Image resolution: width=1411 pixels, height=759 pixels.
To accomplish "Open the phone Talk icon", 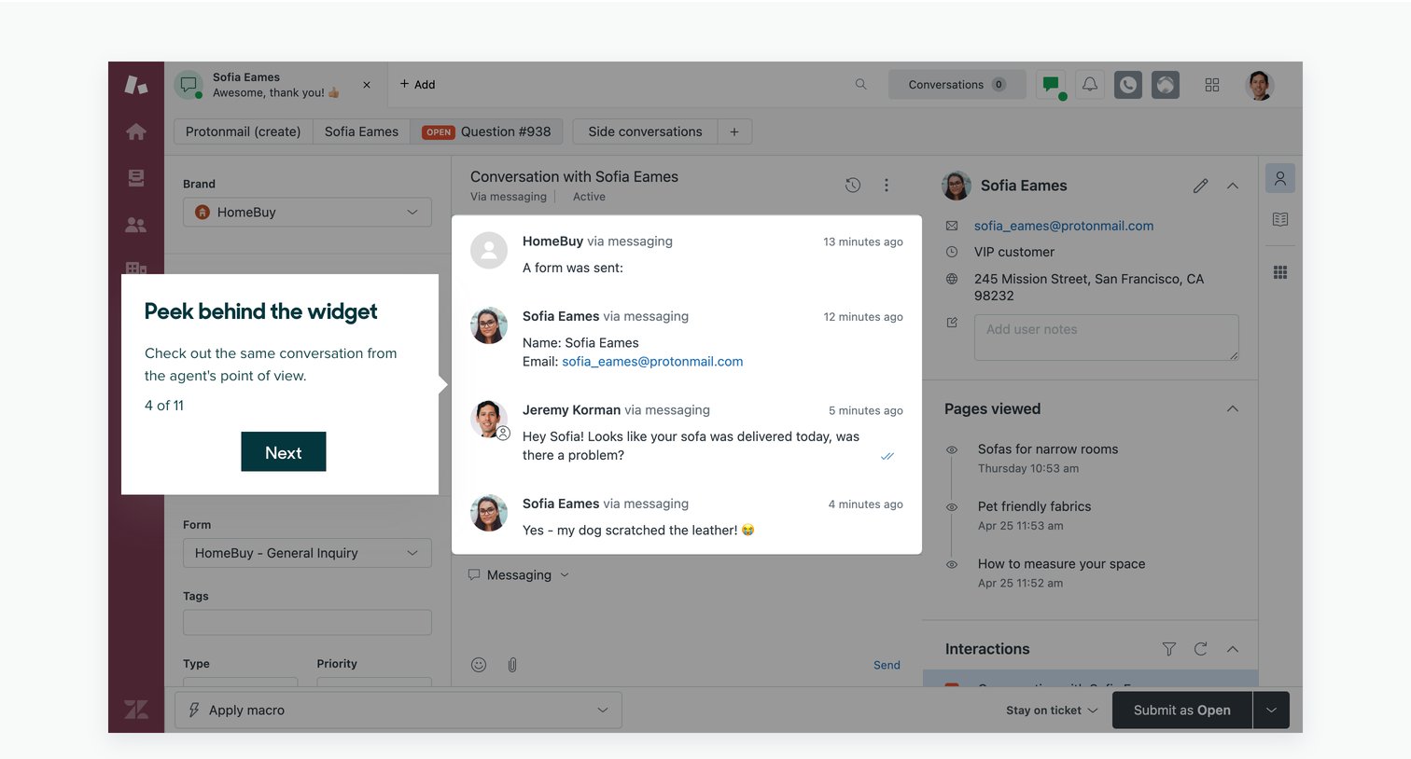I will pos(1128,85).
